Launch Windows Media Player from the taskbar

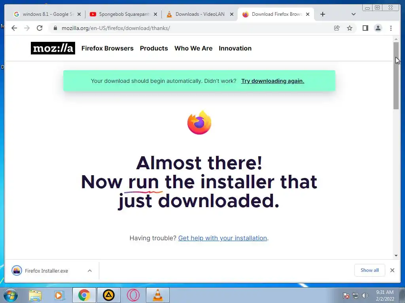pos(59,295)
